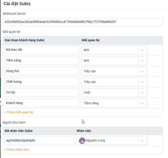Edit the Tiềm năng stage input
The width and height of the screenshot is (168, 158).
pos(41,61)
